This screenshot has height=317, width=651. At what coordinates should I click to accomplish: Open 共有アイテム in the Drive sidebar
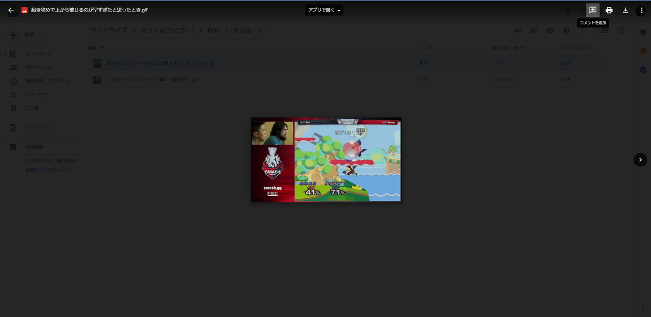[x=40, y=67]
